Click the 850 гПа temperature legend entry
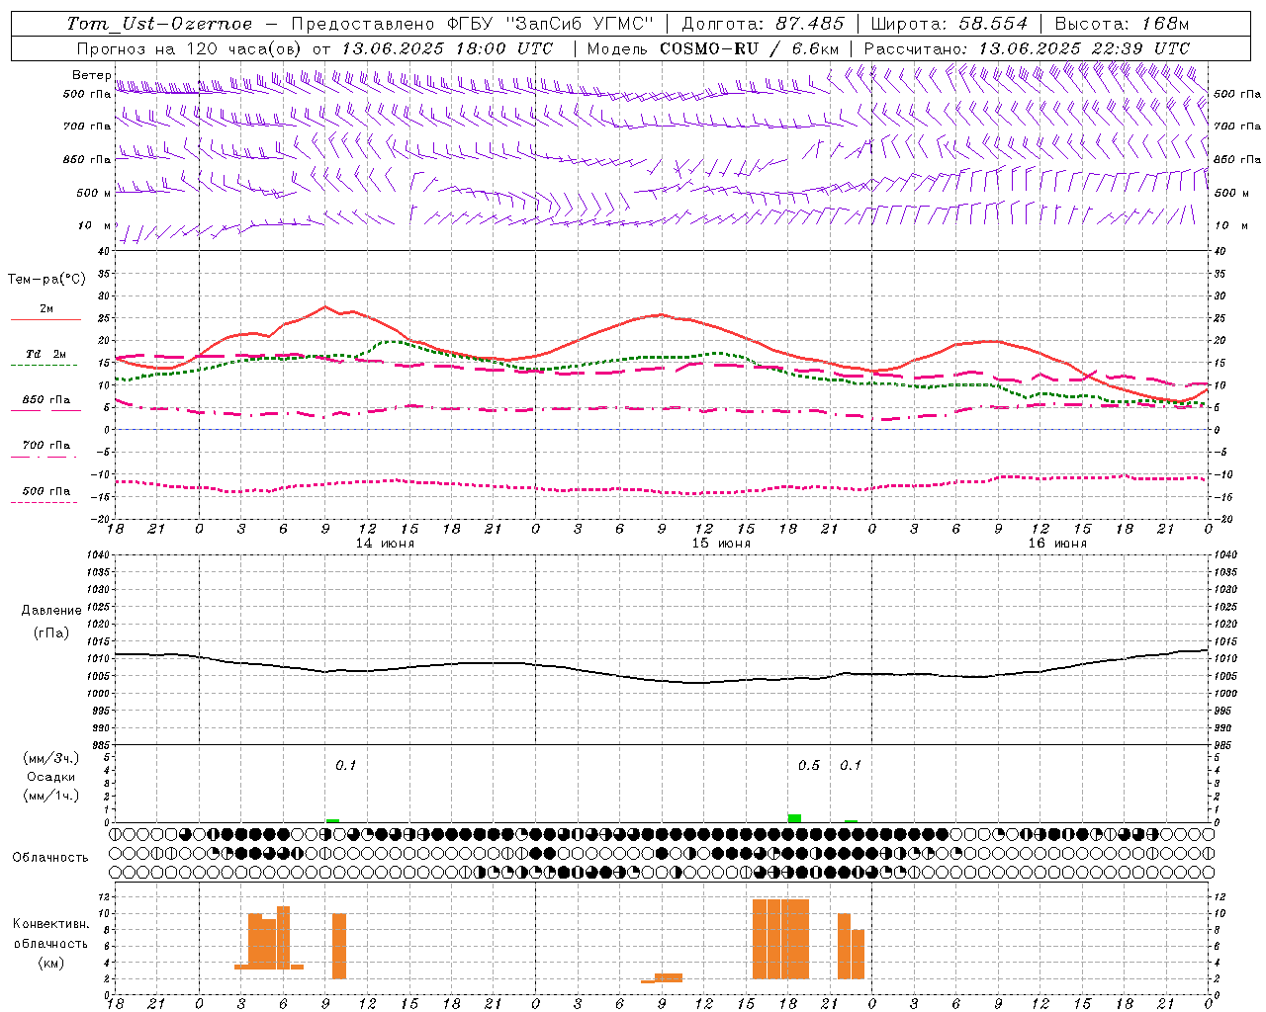Image resolution: width=1266 pixels, height=1012 pixels. [x=46, y=399]
